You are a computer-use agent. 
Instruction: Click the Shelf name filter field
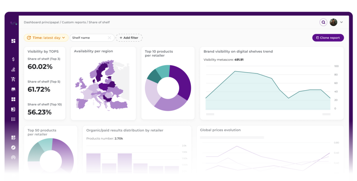[x=87, y=38]
